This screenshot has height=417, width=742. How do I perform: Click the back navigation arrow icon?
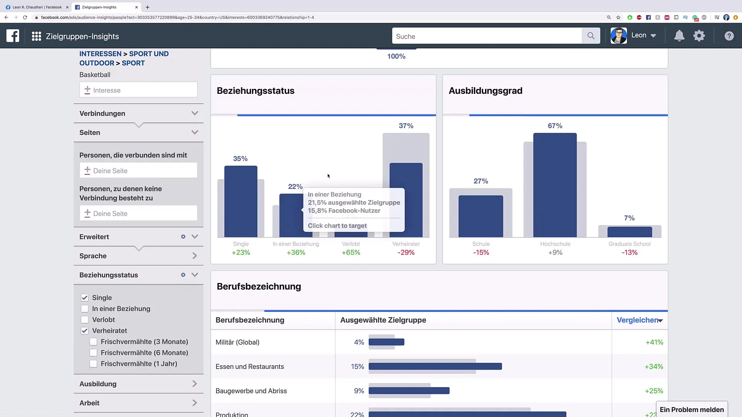[x=6, y=17]
